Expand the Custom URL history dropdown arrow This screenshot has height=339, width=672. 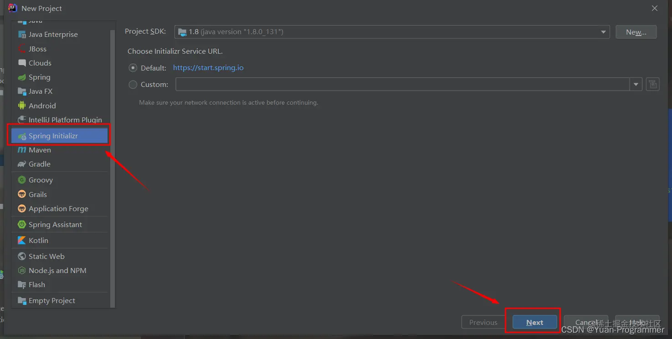pyautogui.click(x=636, y=84)
